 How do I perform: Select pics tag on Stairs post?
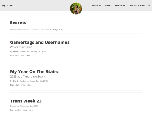click(29, 85)
